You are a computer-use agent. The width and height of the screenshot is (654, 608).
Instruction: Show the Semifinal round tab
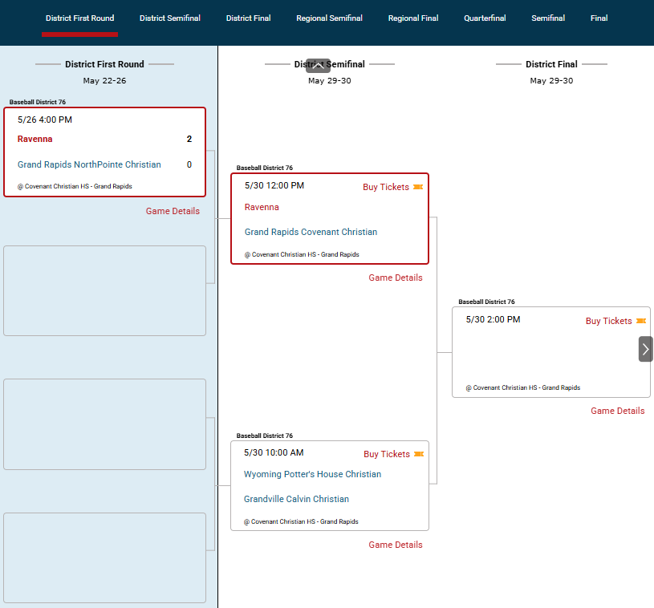548,18
